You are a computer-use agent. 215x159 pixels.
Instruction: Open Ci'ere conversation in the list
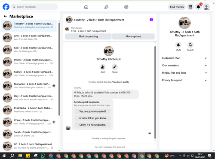pyautogui.click(x=29, y=122)
